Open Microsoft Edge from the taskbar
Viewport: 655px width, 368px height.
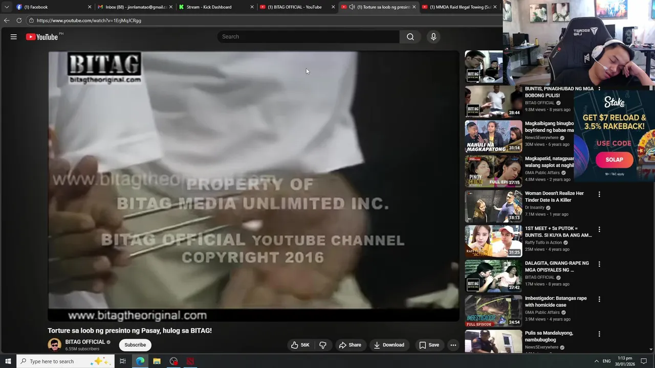140,361
